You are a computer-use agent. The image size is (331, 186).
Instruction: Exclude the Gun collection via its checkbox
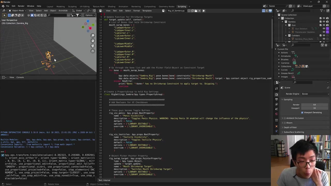pos(320,25)
